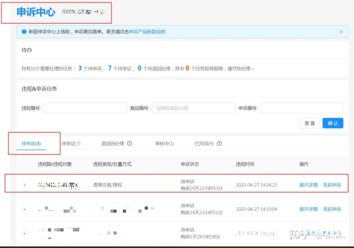Close the new appeal center notice banner
354x248 pixels.
point(341,32)
